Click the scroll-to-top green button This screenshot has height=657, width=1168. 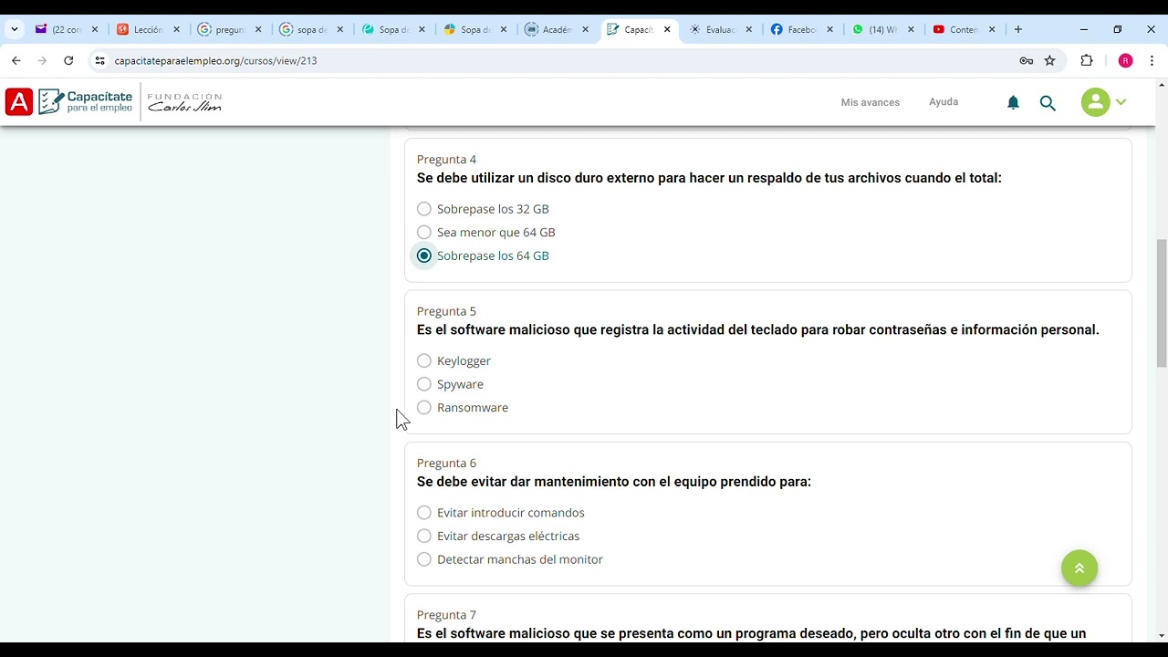click(1079, 568)
